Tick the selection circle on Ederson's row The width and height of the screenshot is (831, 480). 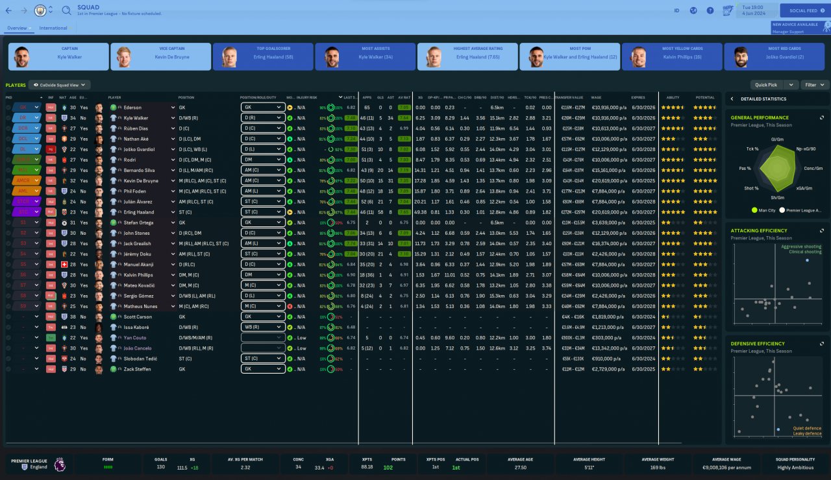click(9, 108)
